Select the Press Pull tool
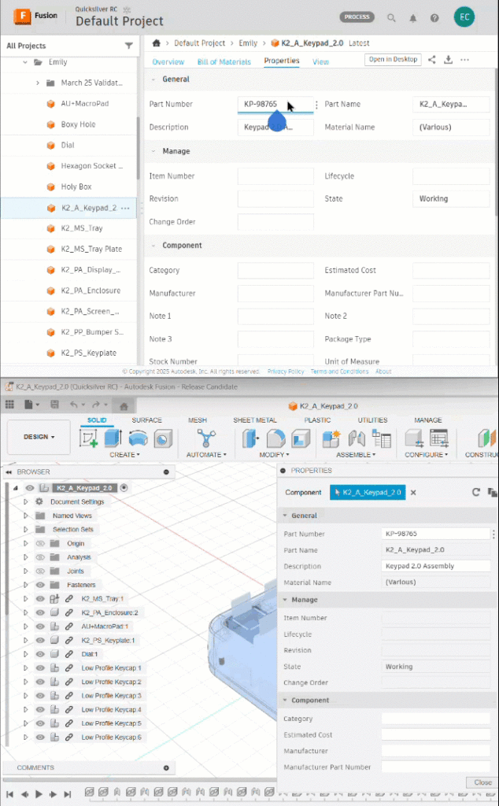 click(251, 438)
